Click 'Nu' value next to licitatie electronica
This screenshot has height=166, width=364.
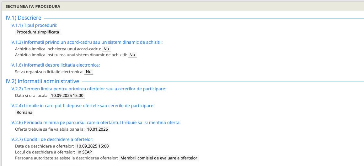[x=89, y=72]
